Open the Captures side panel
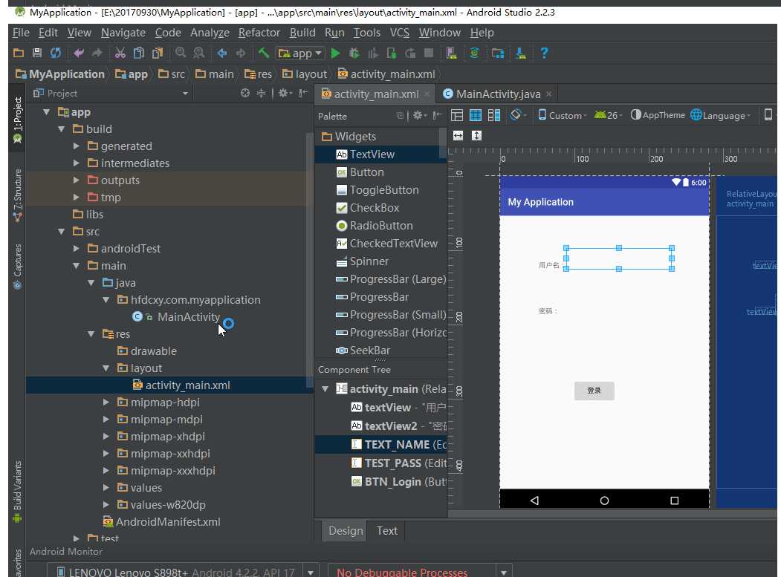 tap(17, 266)
